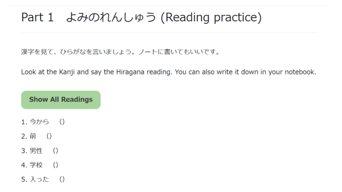Screen dimensions: 342x192
Task: Reveal the reading for 男性
Action: (x=56, y=151)
